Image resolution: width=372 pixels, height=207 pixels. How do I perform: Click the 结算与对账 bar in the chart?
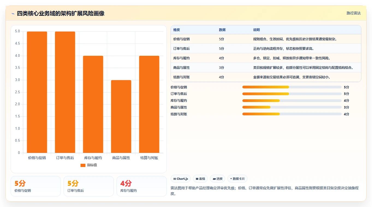(149, 104)
